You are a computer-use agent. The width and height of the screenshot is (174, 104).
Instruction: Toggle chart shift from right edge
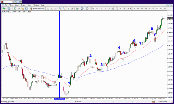click(x=72, y=9)
